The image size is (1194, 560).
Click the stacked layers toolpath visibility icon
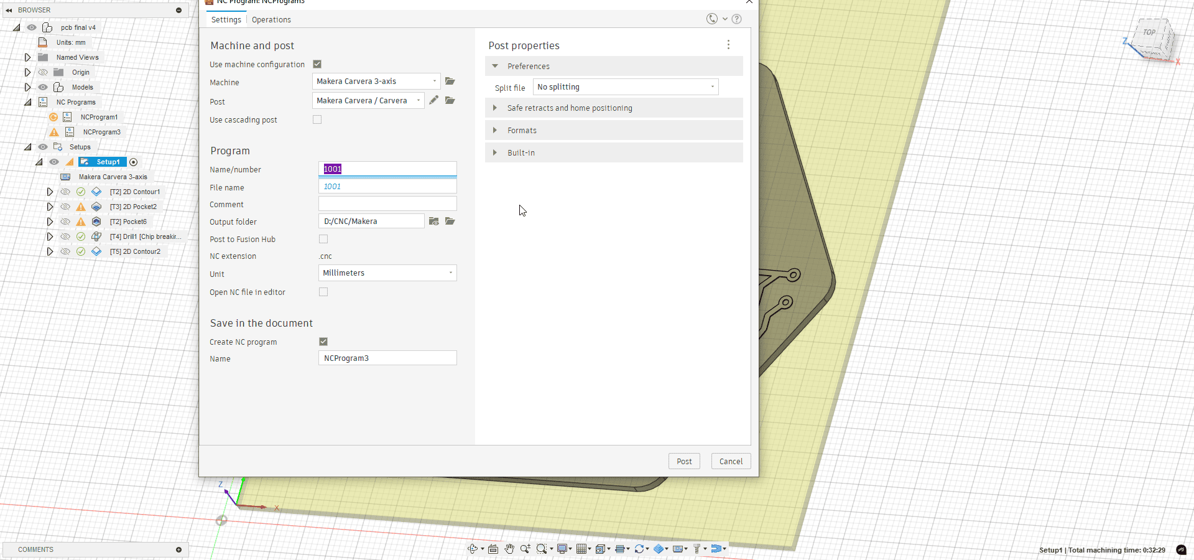click(620, 549)
